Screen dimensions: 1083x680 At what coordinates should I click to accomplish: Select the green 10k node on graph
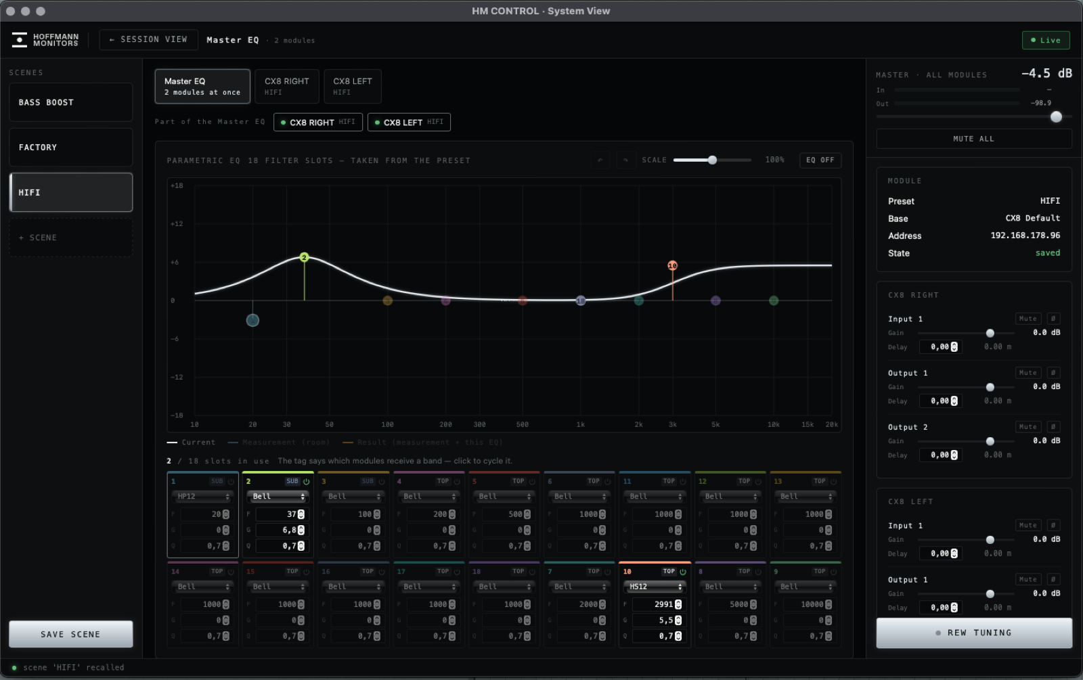[x=774, y=300]
